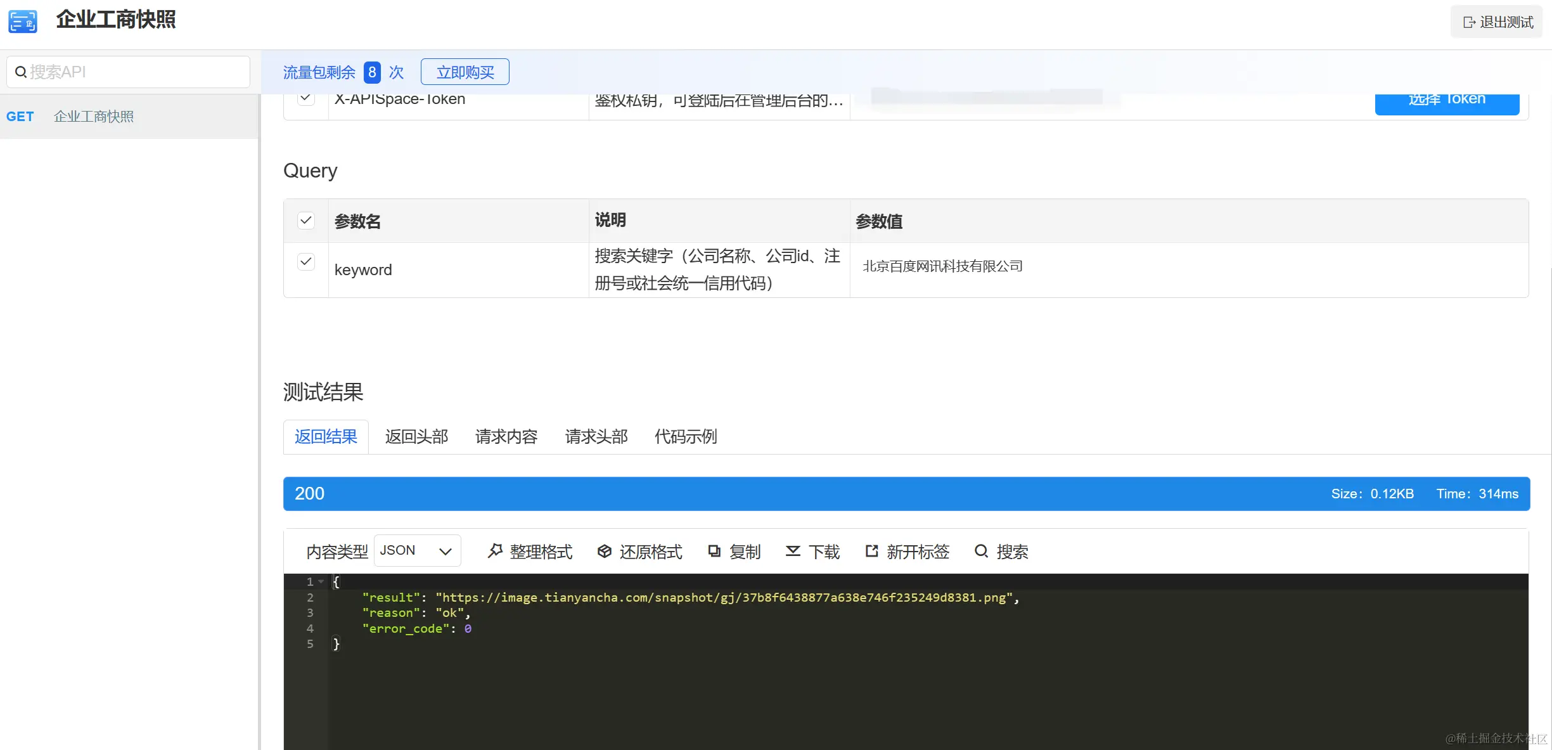Screen dimensions: 1552x750
Task: Toggle the X-APISpace-Token checkbox
Action: pos(306,100)
